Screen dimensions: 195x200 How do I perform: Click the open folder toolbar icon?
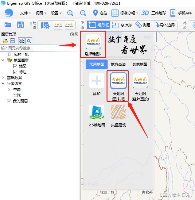[8, 25]
